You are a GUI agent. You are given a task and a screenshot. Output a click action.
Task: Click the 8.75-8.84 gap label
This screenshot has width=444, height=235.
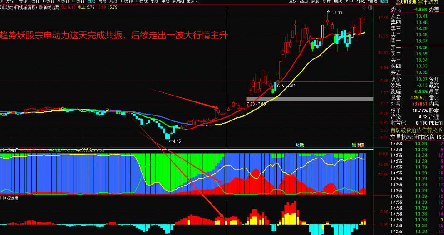[286, 85]
